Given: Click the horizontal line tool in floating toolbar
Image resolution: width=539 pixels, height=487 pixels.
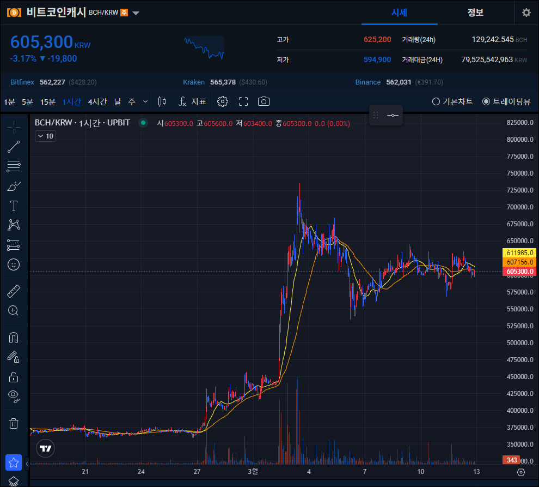Looking at the screenshot, I should point(393,116).
